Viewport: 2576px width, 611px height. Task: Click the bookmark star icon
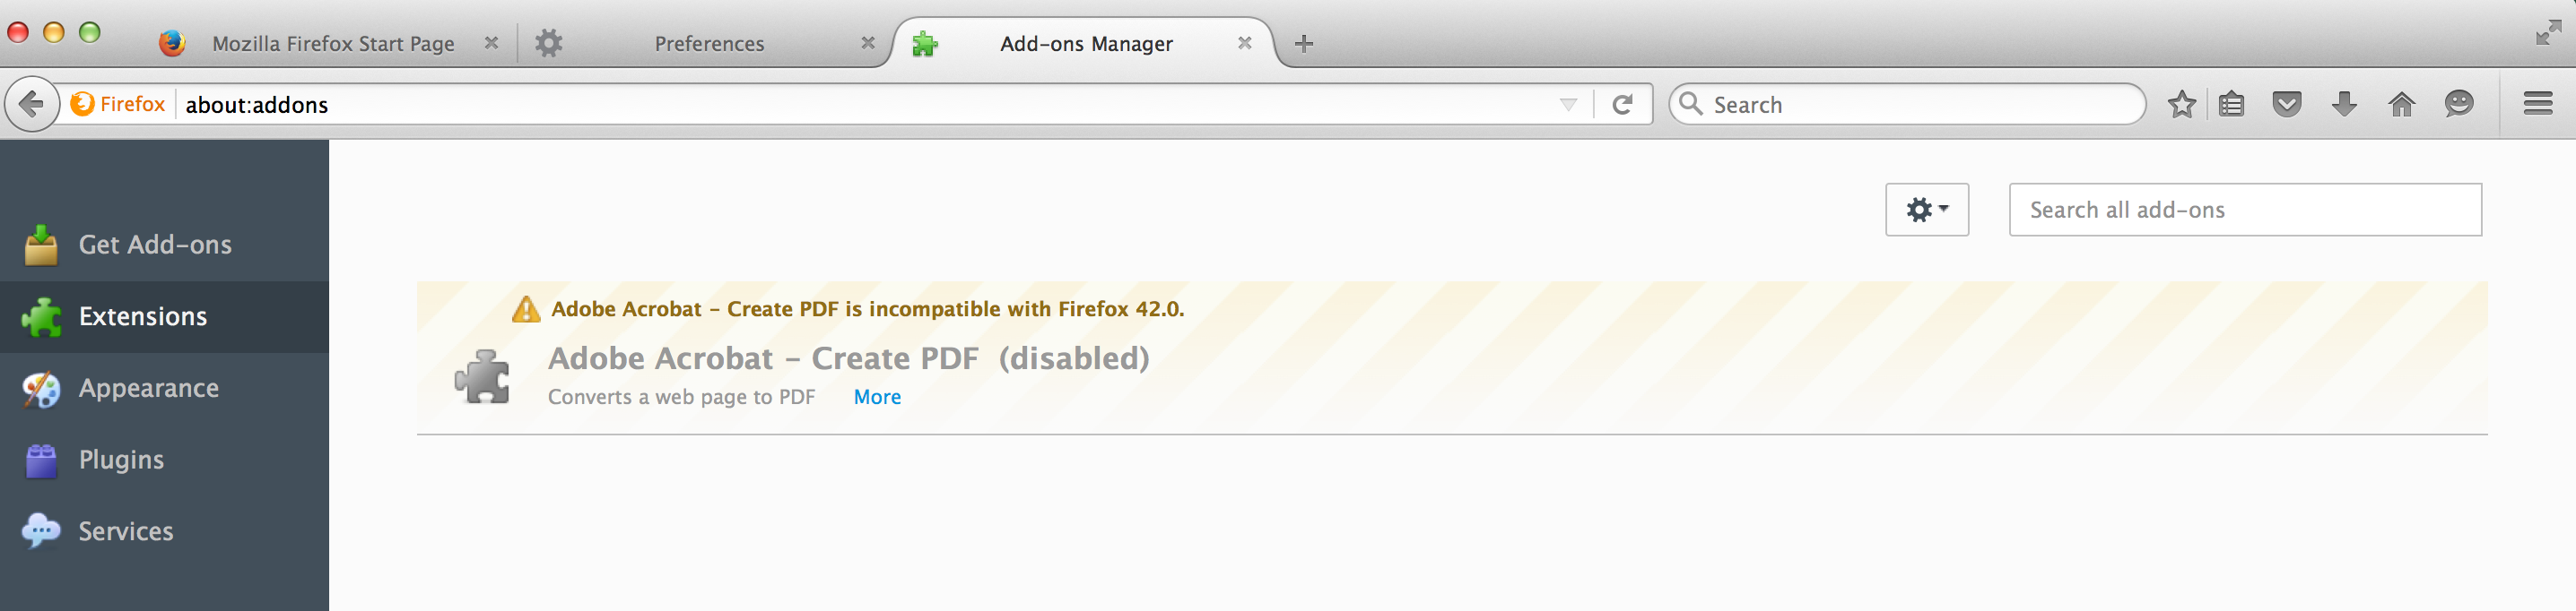tap(2181, 104)
